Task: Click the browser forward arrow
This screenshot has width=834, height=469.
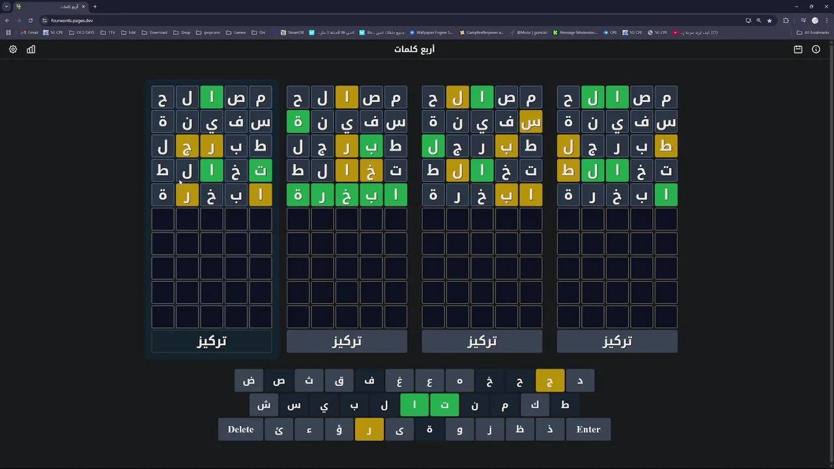Action: point(18,20)
